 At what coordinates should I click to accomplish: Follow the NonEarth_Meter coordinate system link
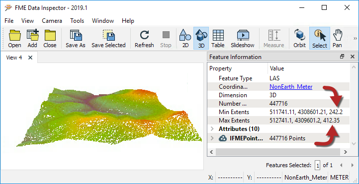[291, 87]
